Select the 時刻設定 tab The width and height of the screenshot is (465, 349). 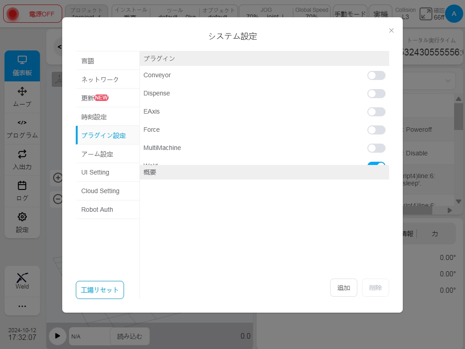click(108, 117)
